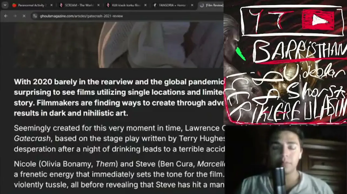Click the italic film title "Them"

tap(106, 164)
